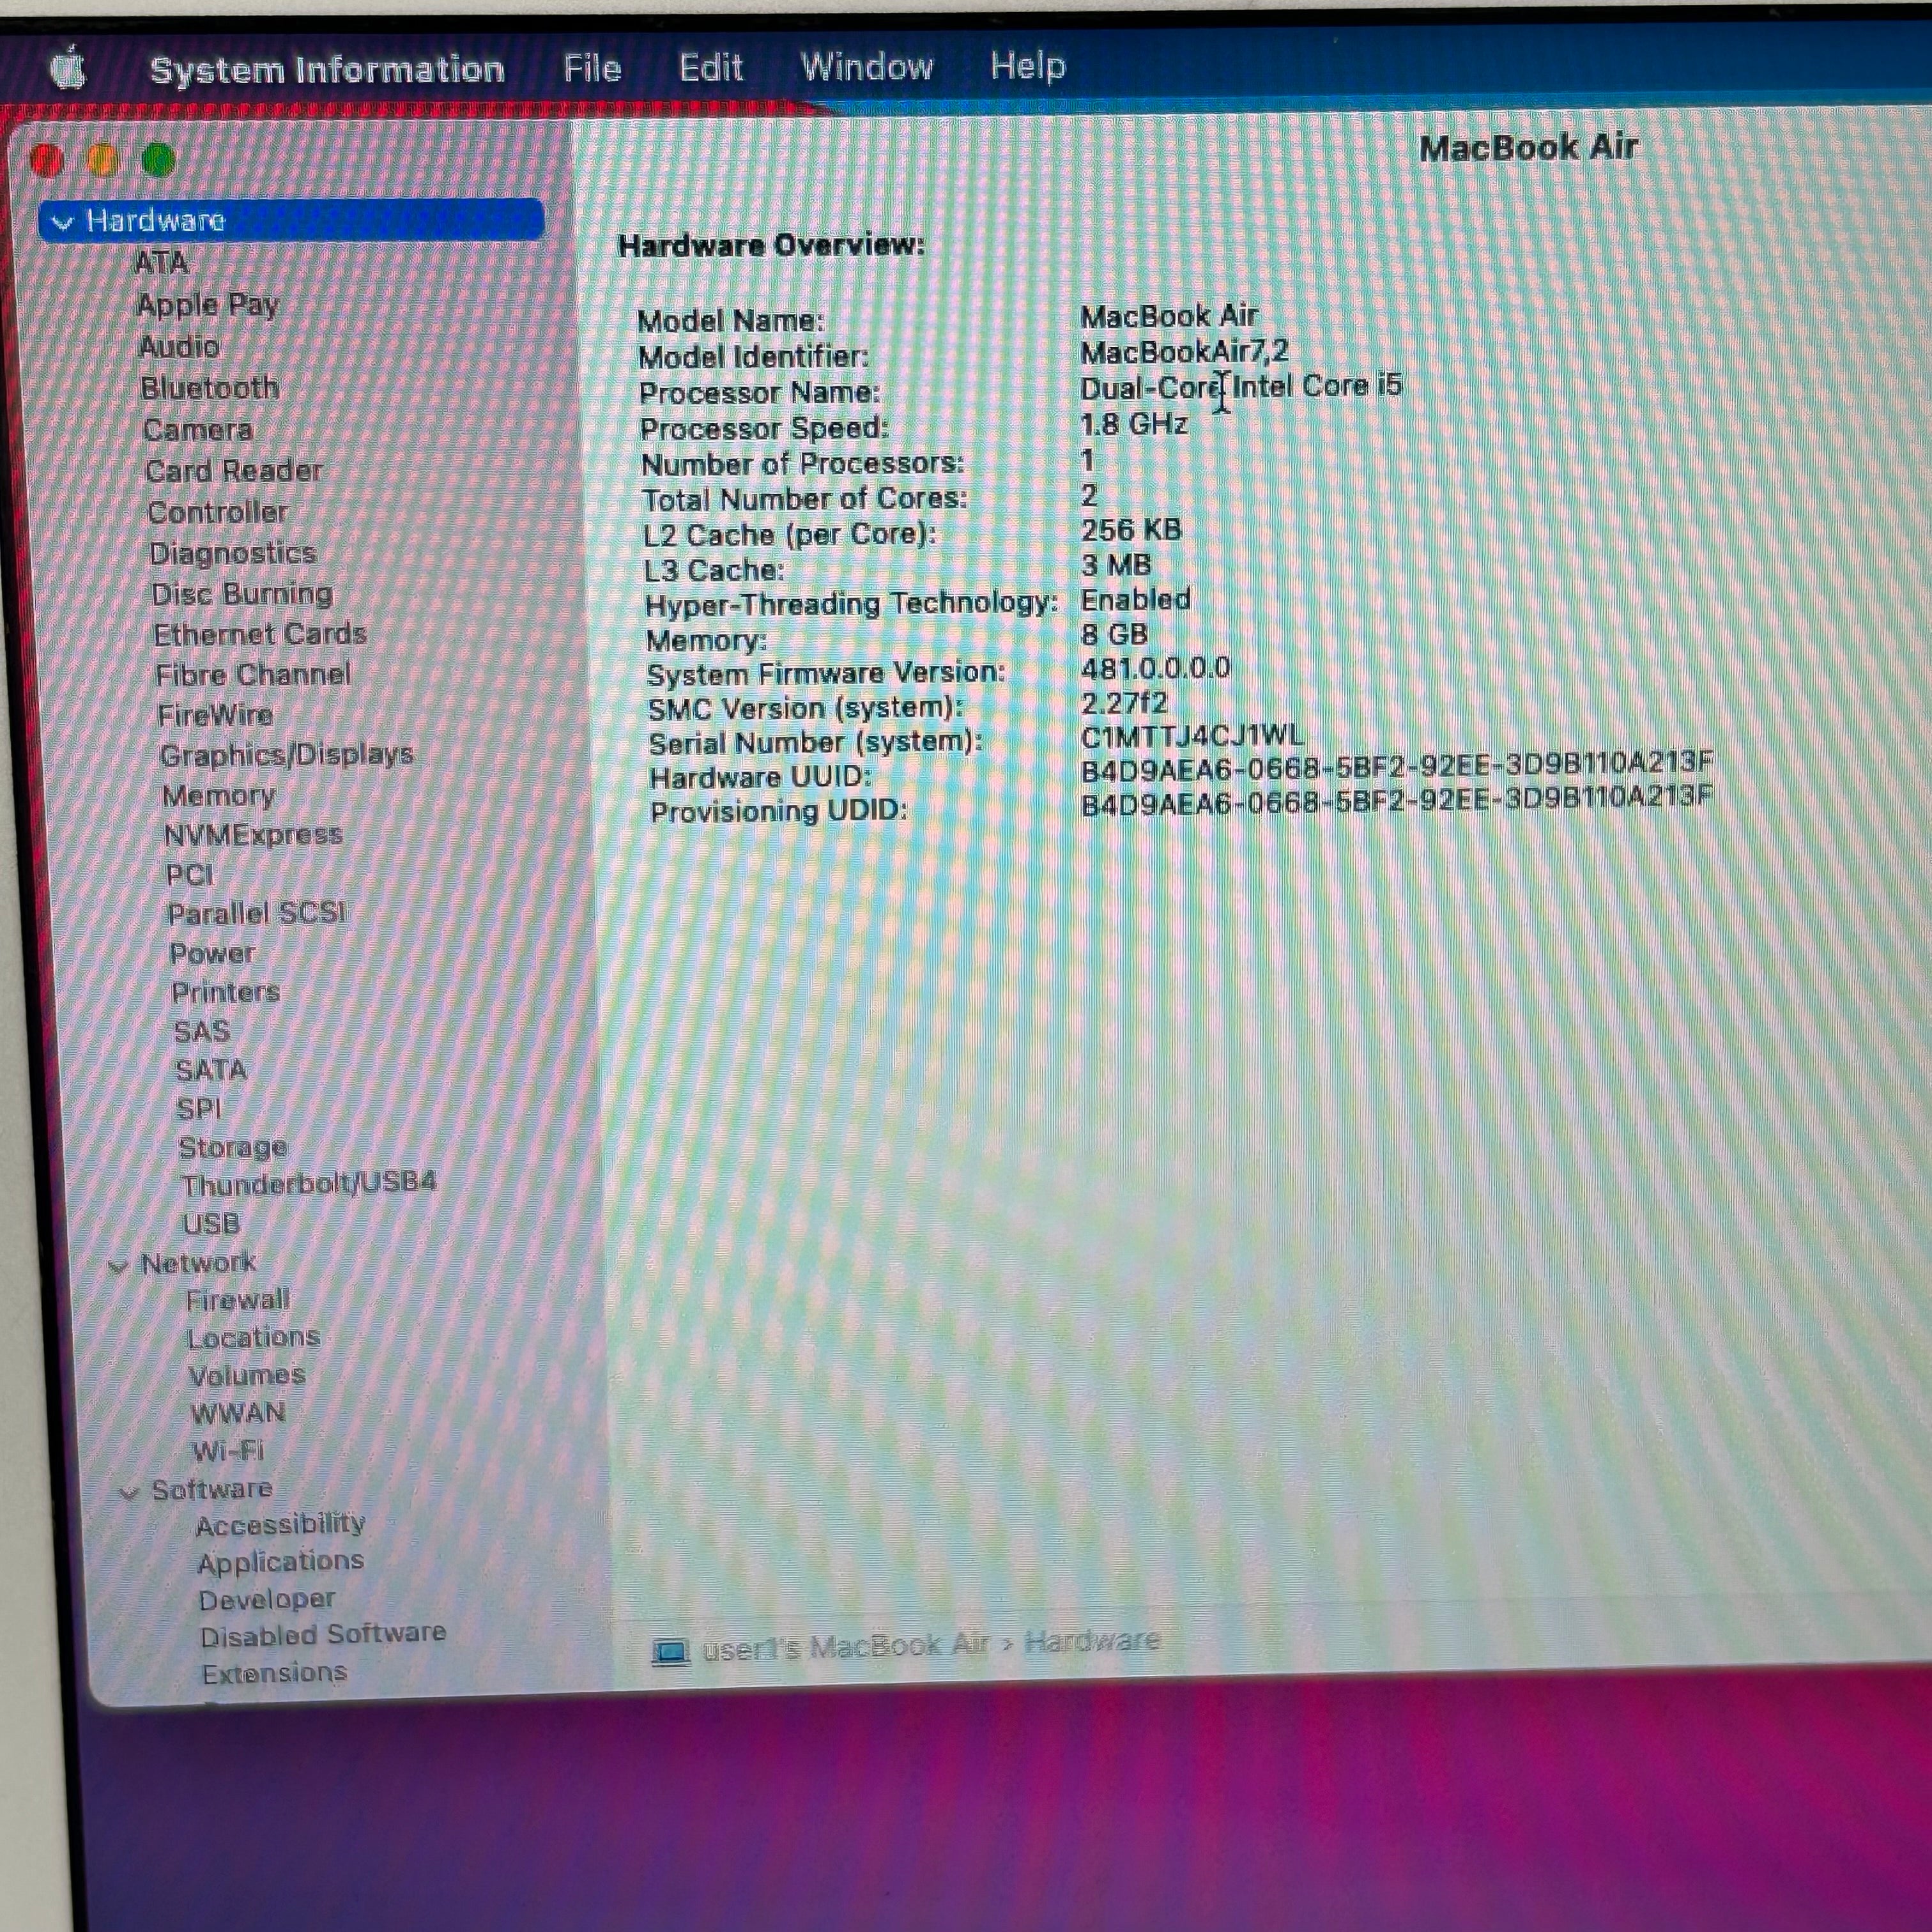
Task: Click the MacBookAir7,2 model identifier value
Action: tap(1184, 352)
